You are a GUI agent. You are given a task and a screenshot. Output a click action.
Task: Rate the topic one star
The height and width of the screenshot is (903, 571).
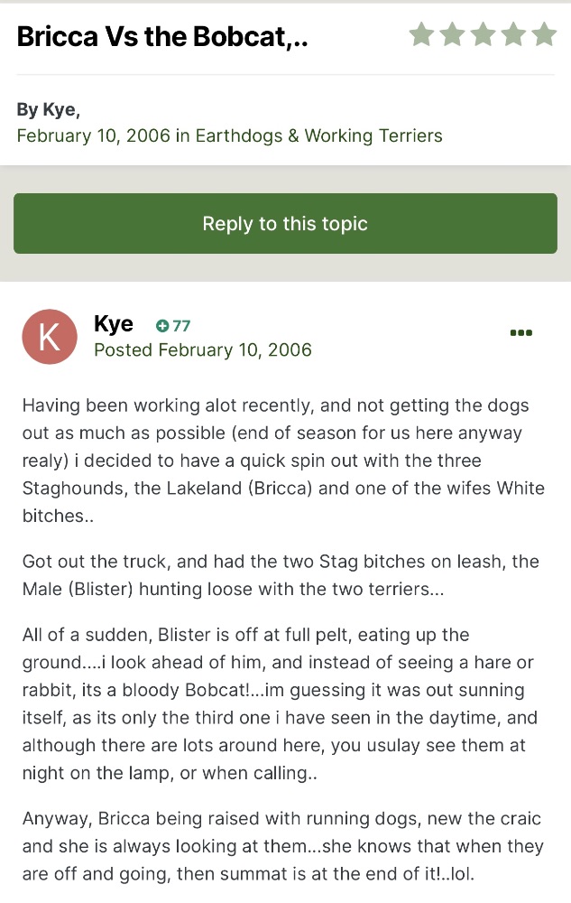[421, 35]
